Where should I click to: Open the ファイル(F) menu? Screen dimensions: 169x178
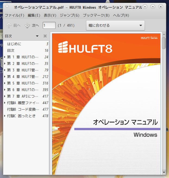click(x=14, y=15)
